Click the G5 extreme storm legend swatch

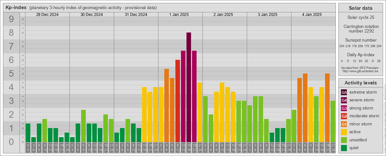pyautogui.click(x=344, y=93)
